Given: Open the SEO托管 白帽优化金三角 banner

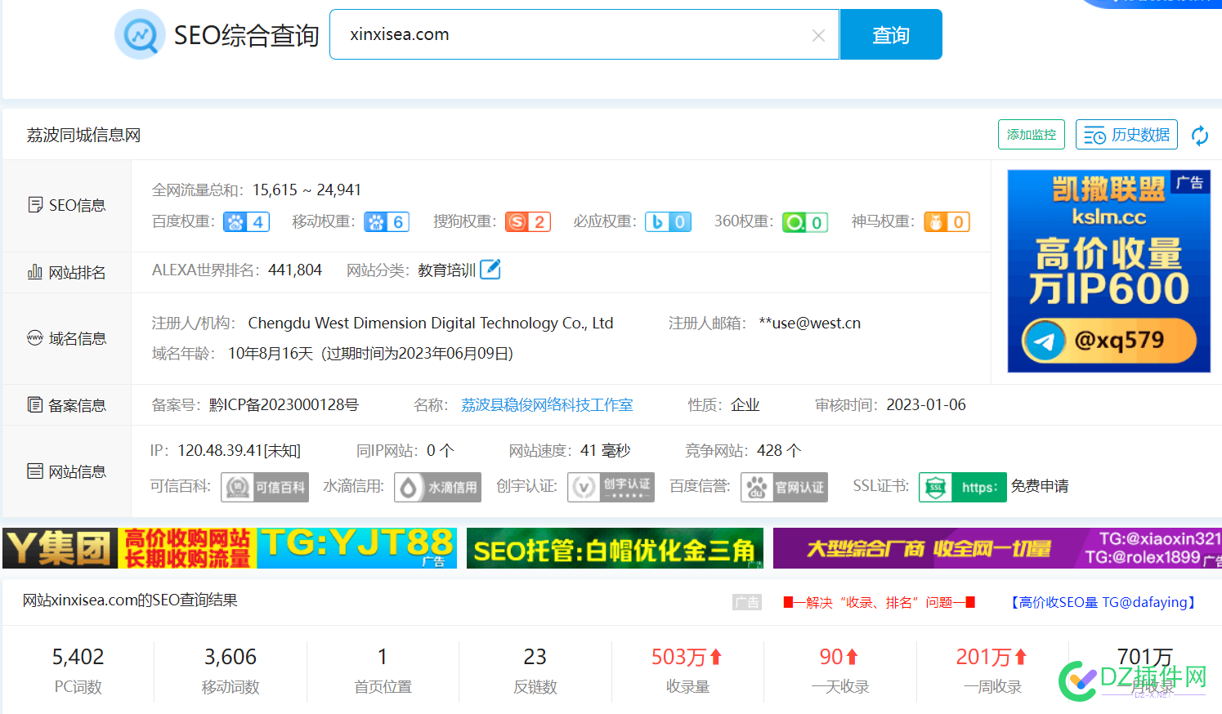Looking at the screenshot, I should (615, 547).
